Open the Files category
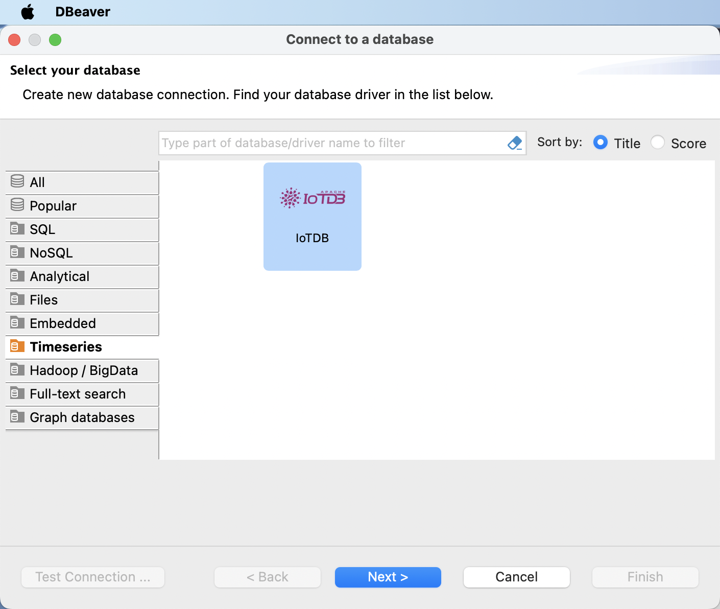 coord(44,300)
